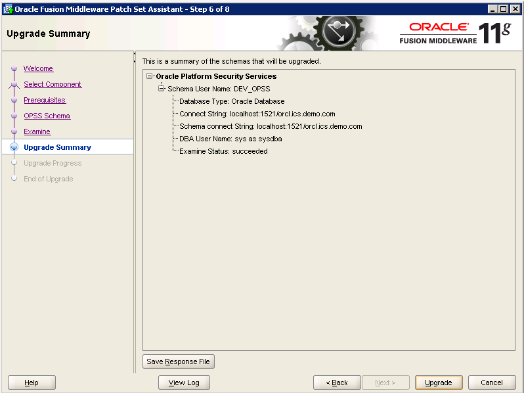
Task: Go Back to the previous step
Action: pos(337,382)
